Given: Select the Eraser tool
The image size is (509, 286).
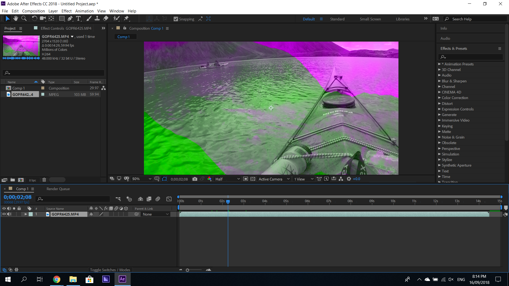Looking at the screenshot, I should [x=106, y=19].
